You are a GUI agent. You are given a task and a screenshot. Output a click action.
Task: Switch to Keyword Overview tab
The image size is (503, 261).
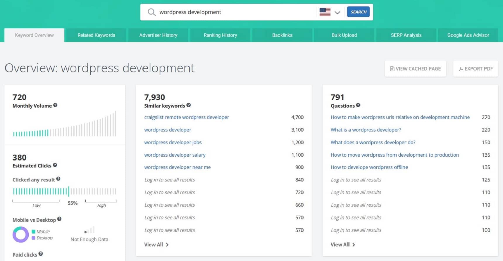(x=34, y=35)
